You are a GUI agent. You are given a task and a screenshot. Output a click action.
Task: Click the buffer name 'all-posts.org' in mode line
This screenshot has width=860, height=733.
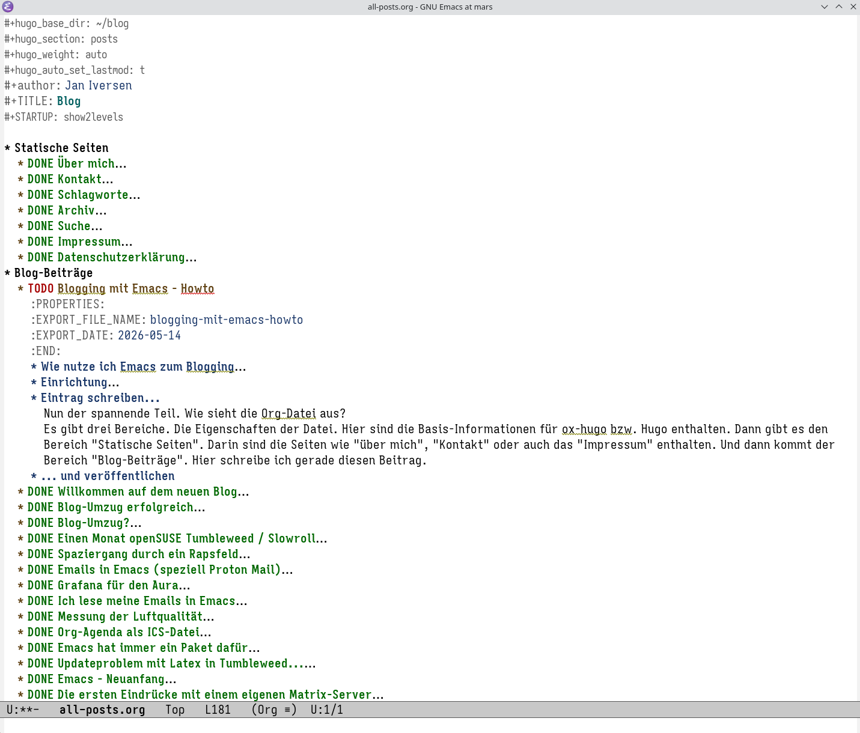coord(102,710)
